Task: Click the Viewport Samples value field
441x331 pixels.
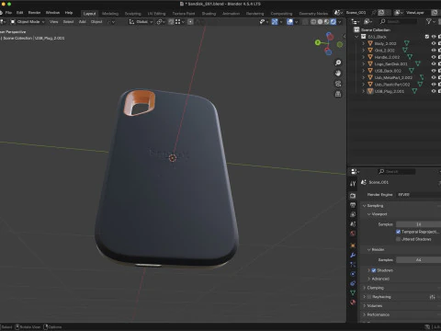Action: [418, 224]
